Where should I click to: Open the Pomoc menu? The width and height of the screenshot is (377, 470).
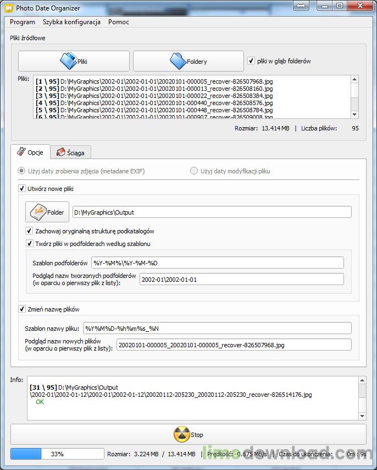point(119,22)
